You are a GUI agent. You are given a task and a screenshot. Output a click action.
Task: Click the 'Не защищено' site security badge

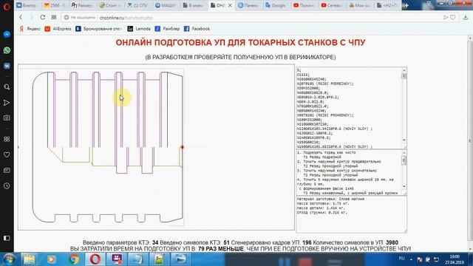tap(80, 18)
